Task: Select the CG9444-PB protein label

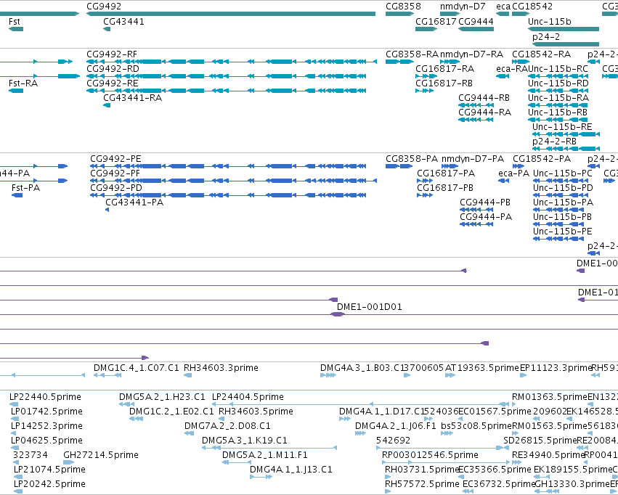Action: pyautogui.click(x=485, y=202)
